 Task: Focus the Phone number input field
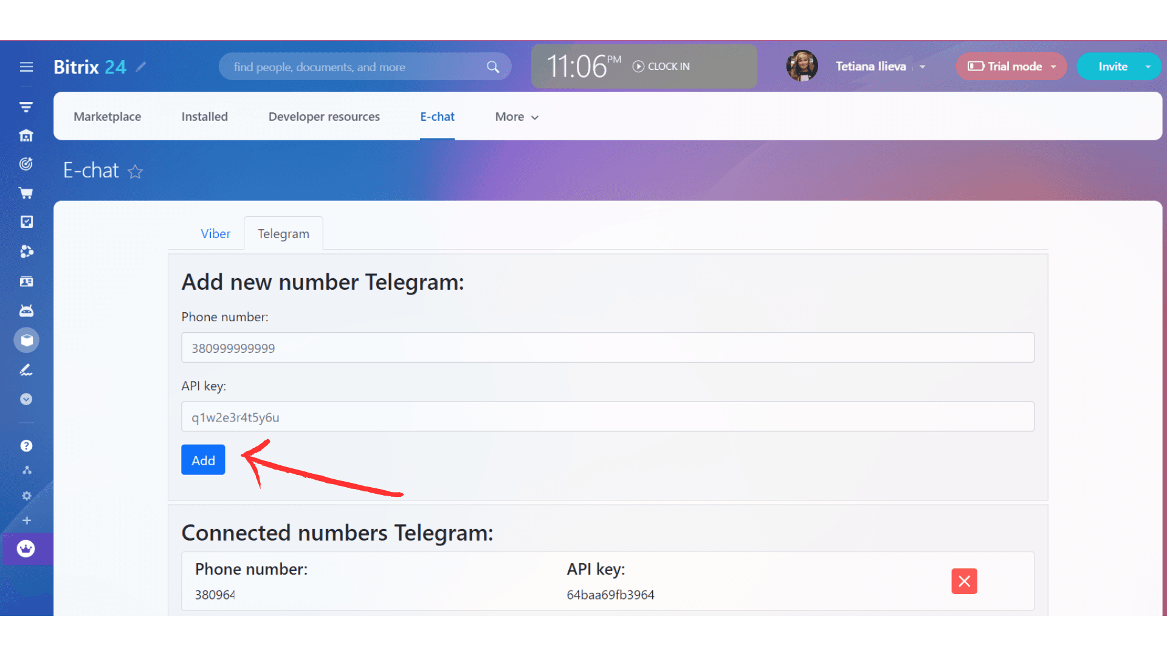point(608,348)
